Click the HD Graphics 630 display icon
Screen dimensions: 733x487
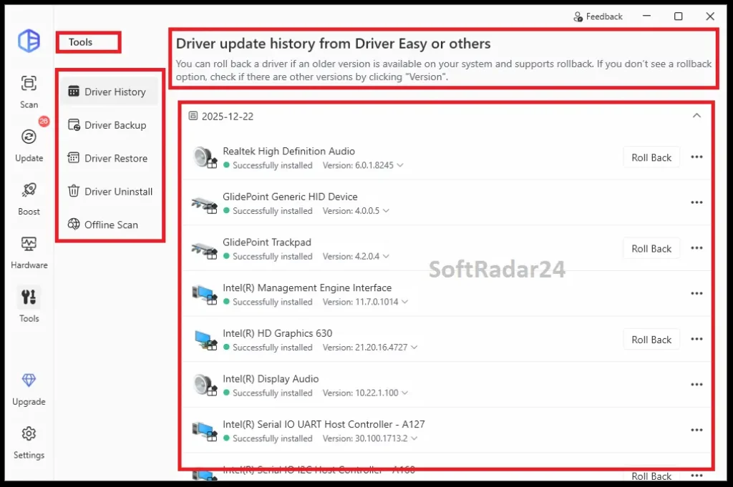click(205, 340)
